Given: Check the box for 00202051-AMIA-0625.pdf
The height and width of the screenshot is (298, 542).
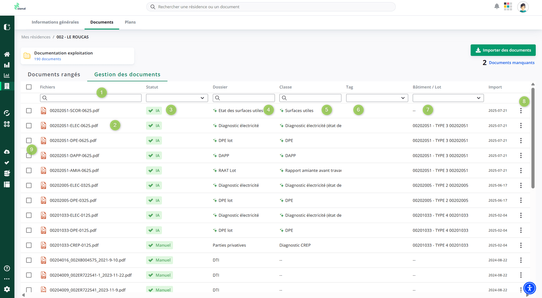Looking at the screenshot, I should click(29, 170).
